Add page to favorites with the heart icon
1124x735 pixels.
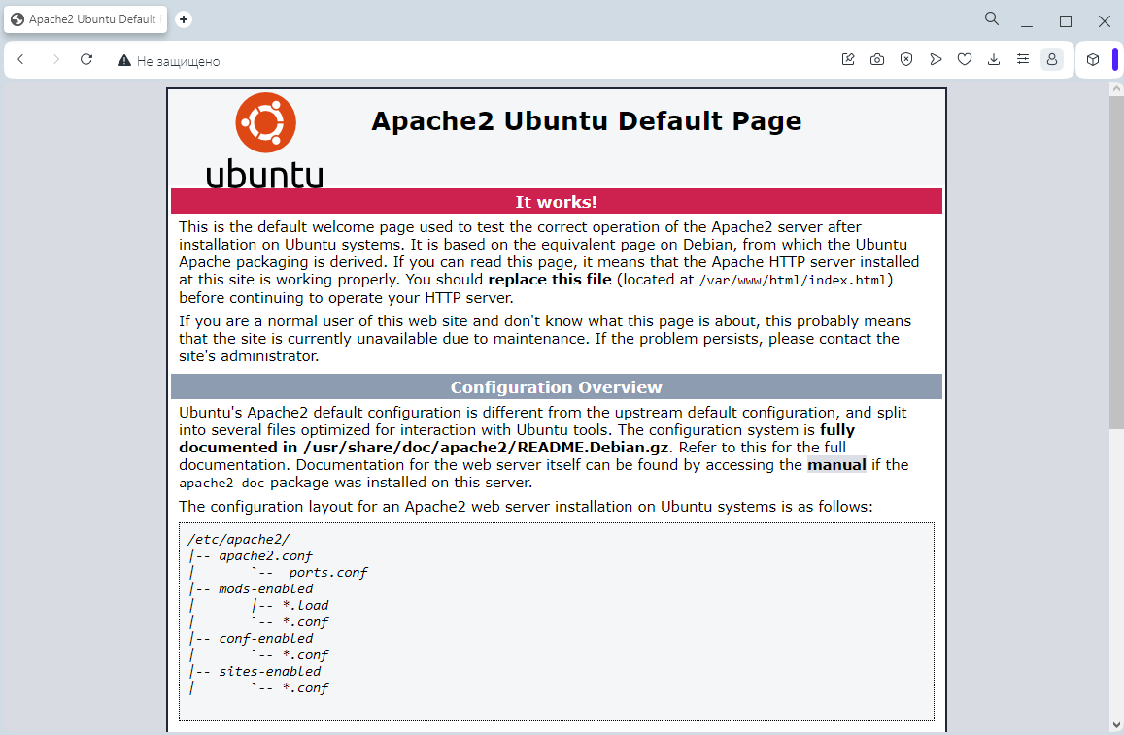965,59
